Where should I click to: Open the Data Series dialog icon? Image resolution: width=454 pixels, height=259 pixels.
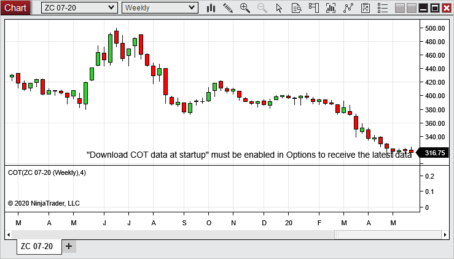point(331,8)
